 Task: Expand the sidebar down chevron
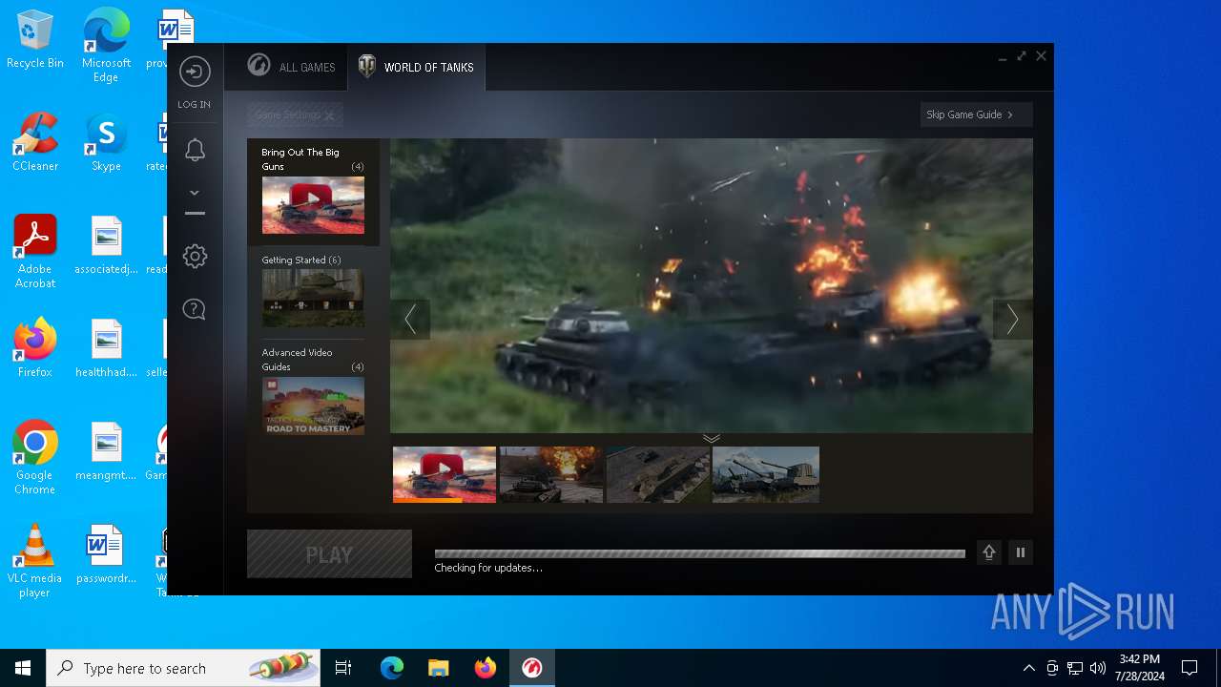(195, 193)
